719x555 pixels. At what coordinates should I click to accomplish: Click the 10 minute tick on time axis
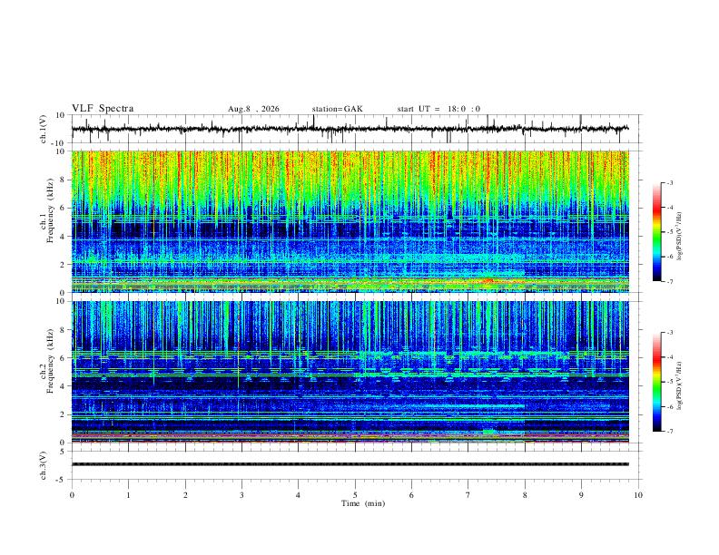click(x=638, y=495)
